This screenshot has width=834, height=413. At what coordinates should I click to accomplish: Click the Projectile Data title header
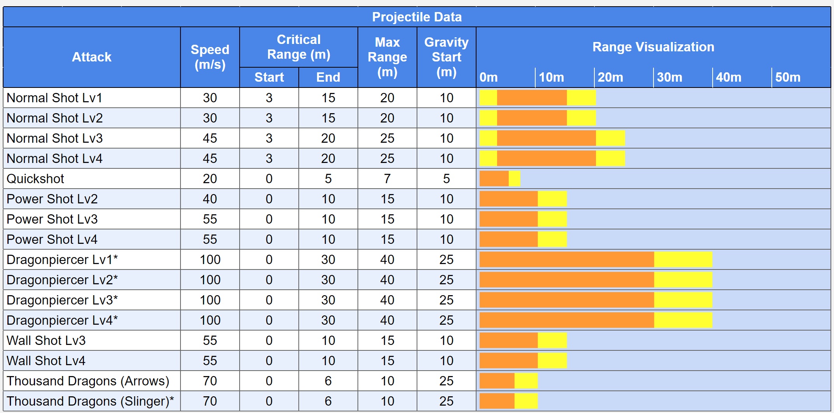[417, 17]
